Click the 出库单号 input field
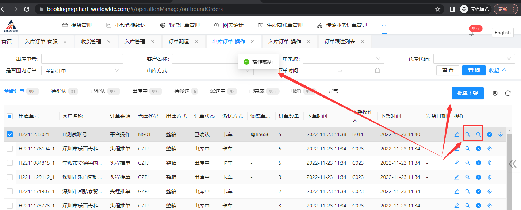521x210 pixels. (82, 59)
